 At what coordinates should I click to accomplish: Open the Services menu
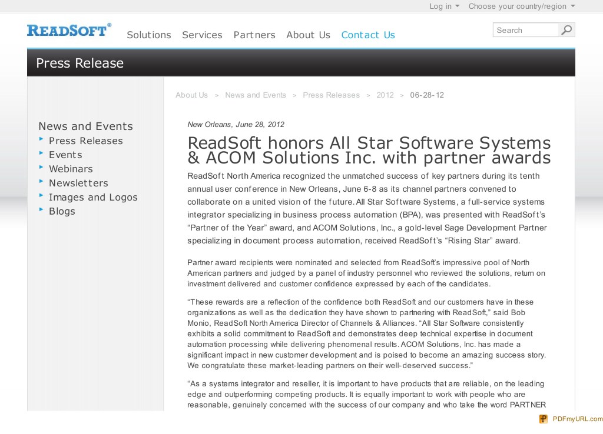pos(202,35)
